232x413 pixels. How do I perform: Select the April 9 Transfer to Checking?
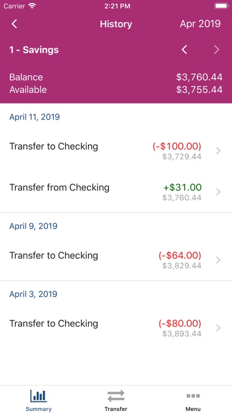(x=116, y=260)
